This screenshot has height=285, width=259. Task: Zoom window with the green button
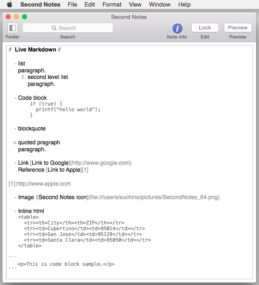coord(25,17)
